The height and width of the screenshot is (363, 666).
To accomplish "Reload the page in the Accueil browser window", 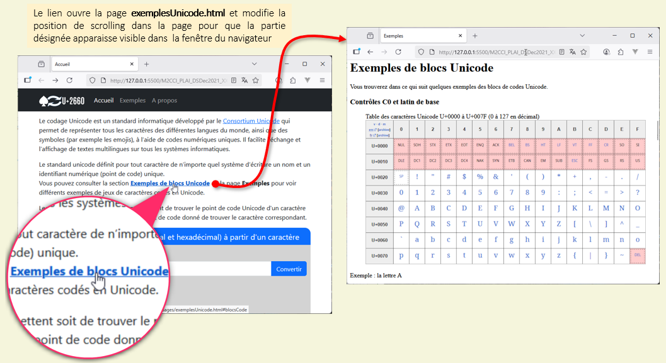I will point(70,81).
